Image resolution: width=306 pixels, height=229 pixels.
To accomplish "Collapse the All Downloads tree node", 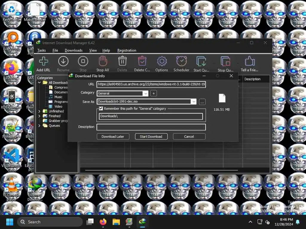I will [x=39, y=83].
